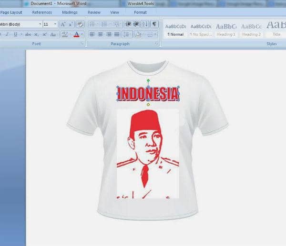
Task: Toggle superscript formatting
Action: [44, 34]
